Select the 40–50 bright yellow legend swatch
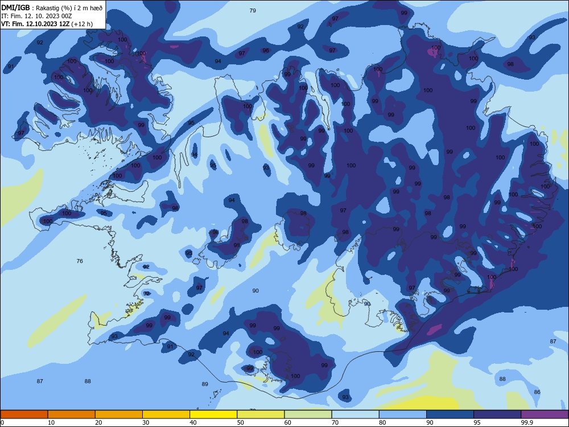This screenshot has height=427, width=569. 213,414
